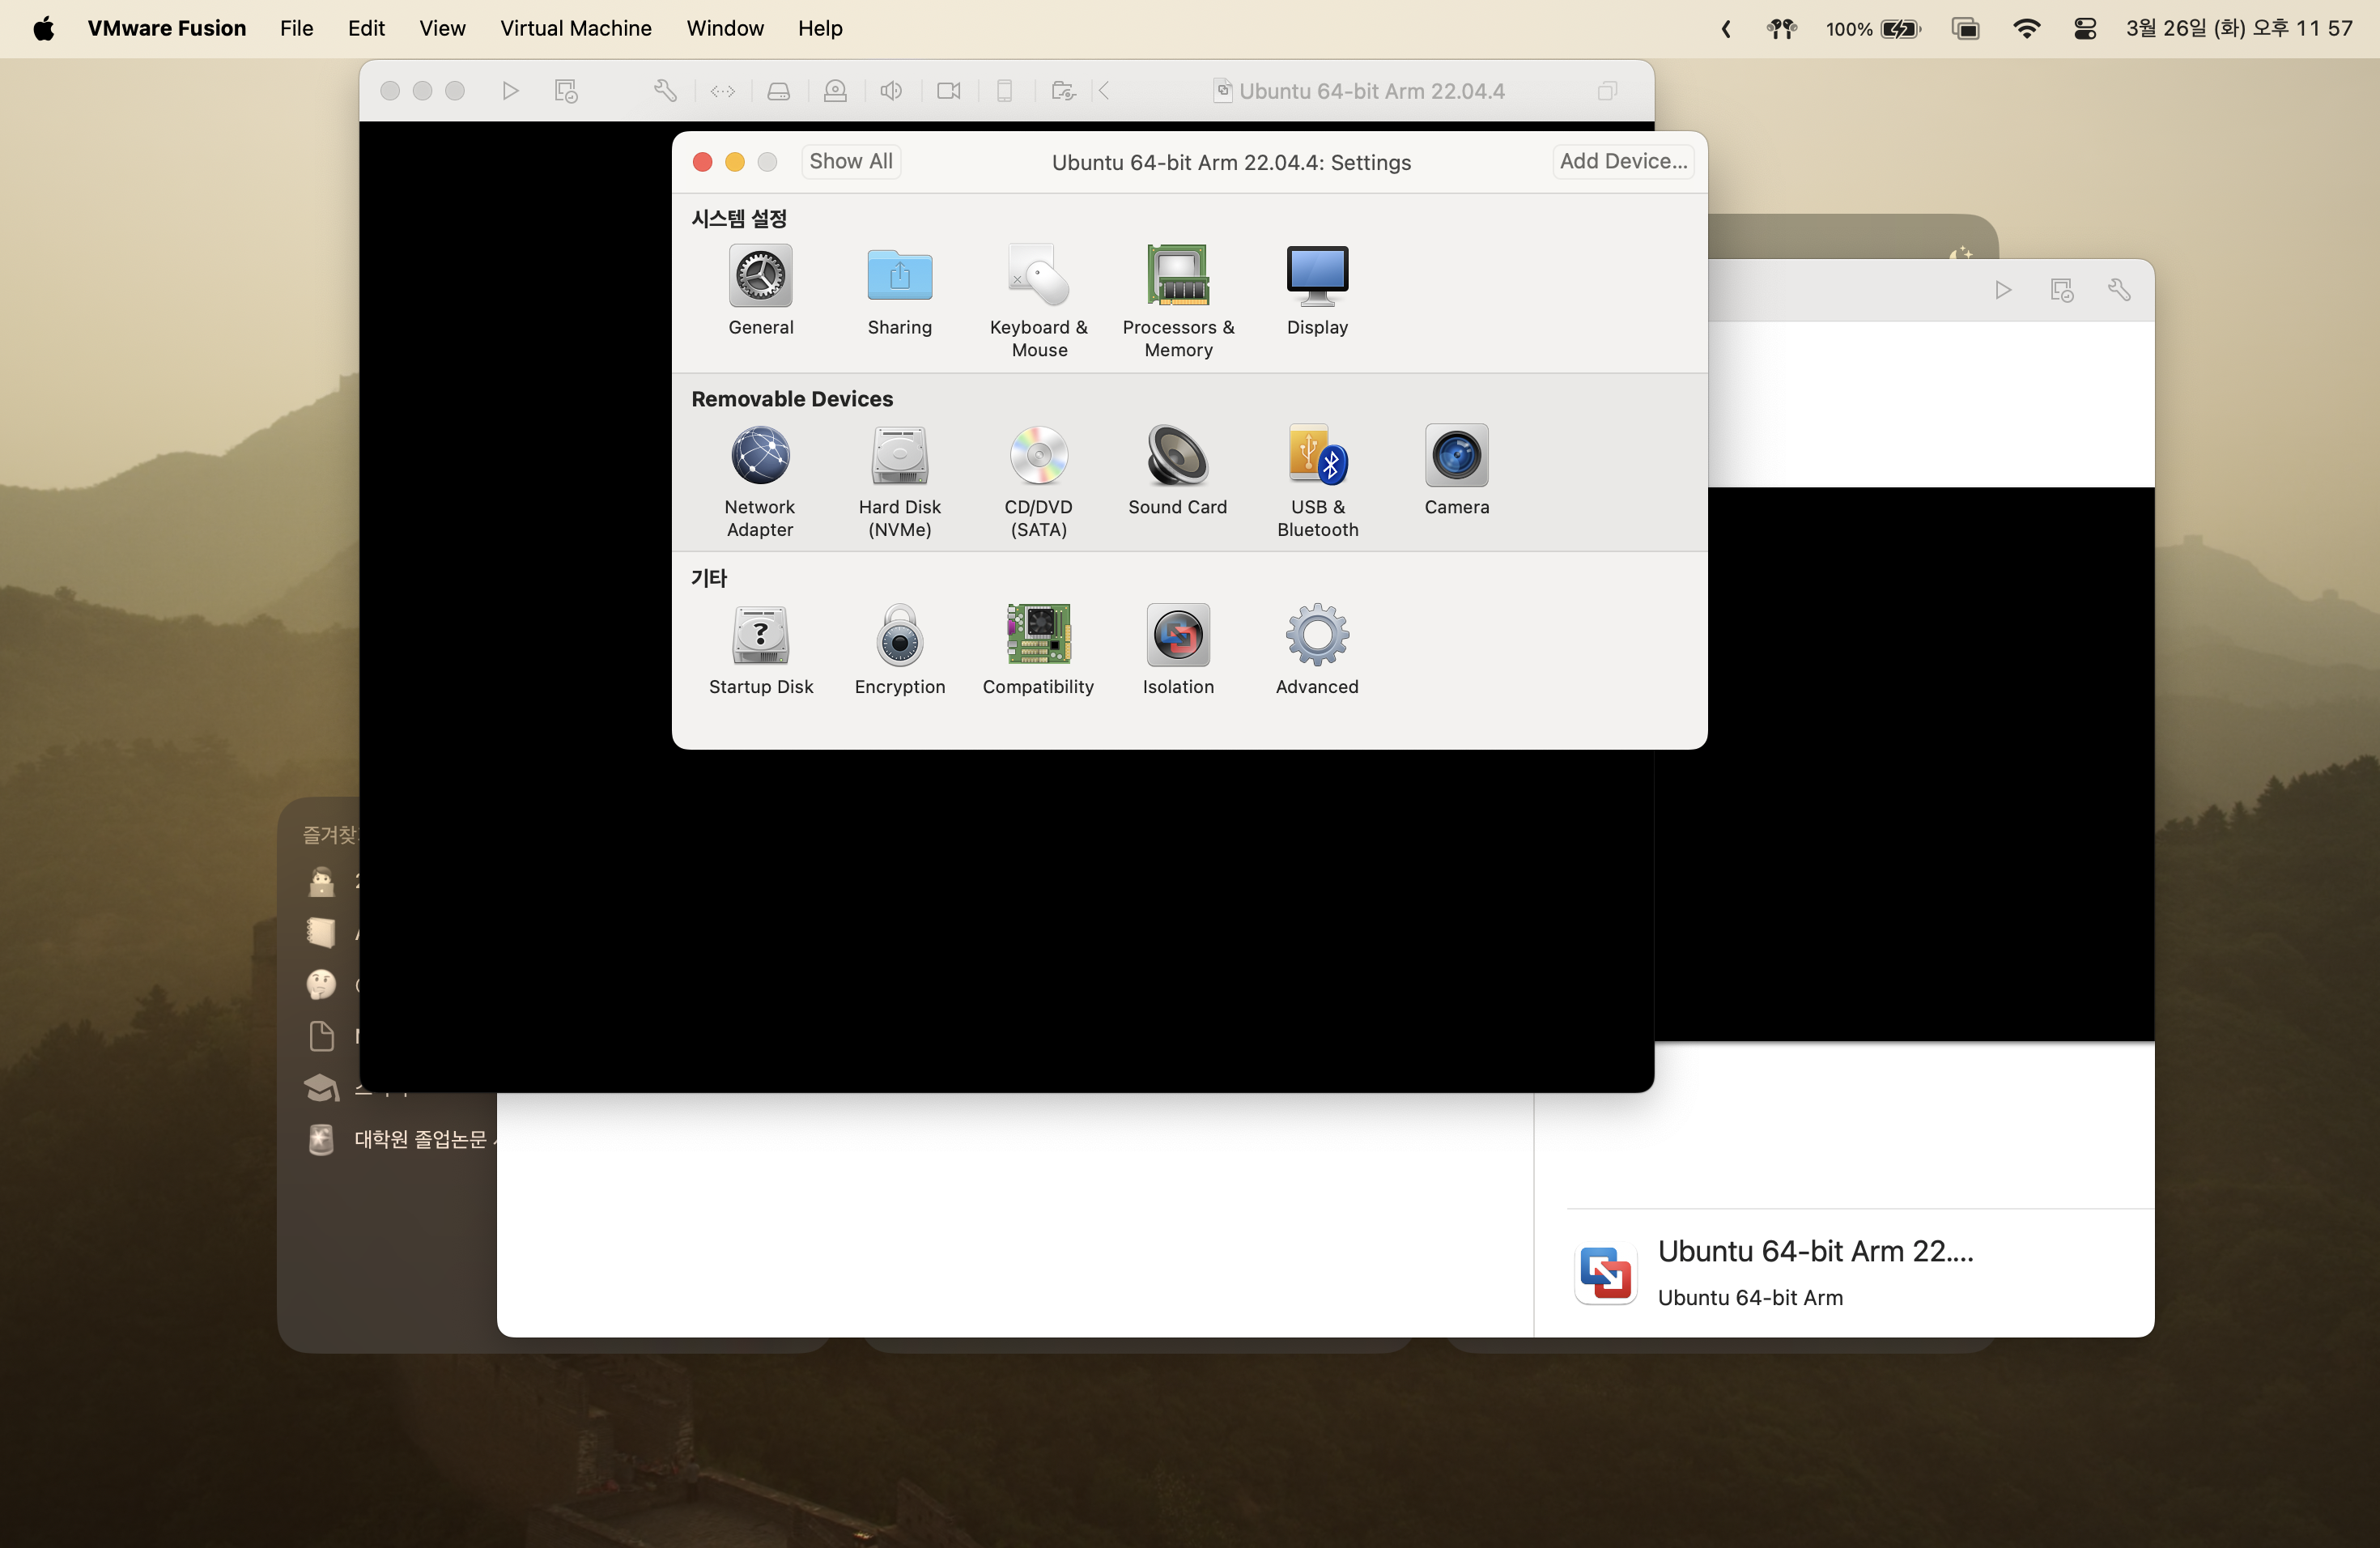This screenshot has height=1548, width=2380.
Task: Open the Display settings pane
Action: click(1317, 290)
